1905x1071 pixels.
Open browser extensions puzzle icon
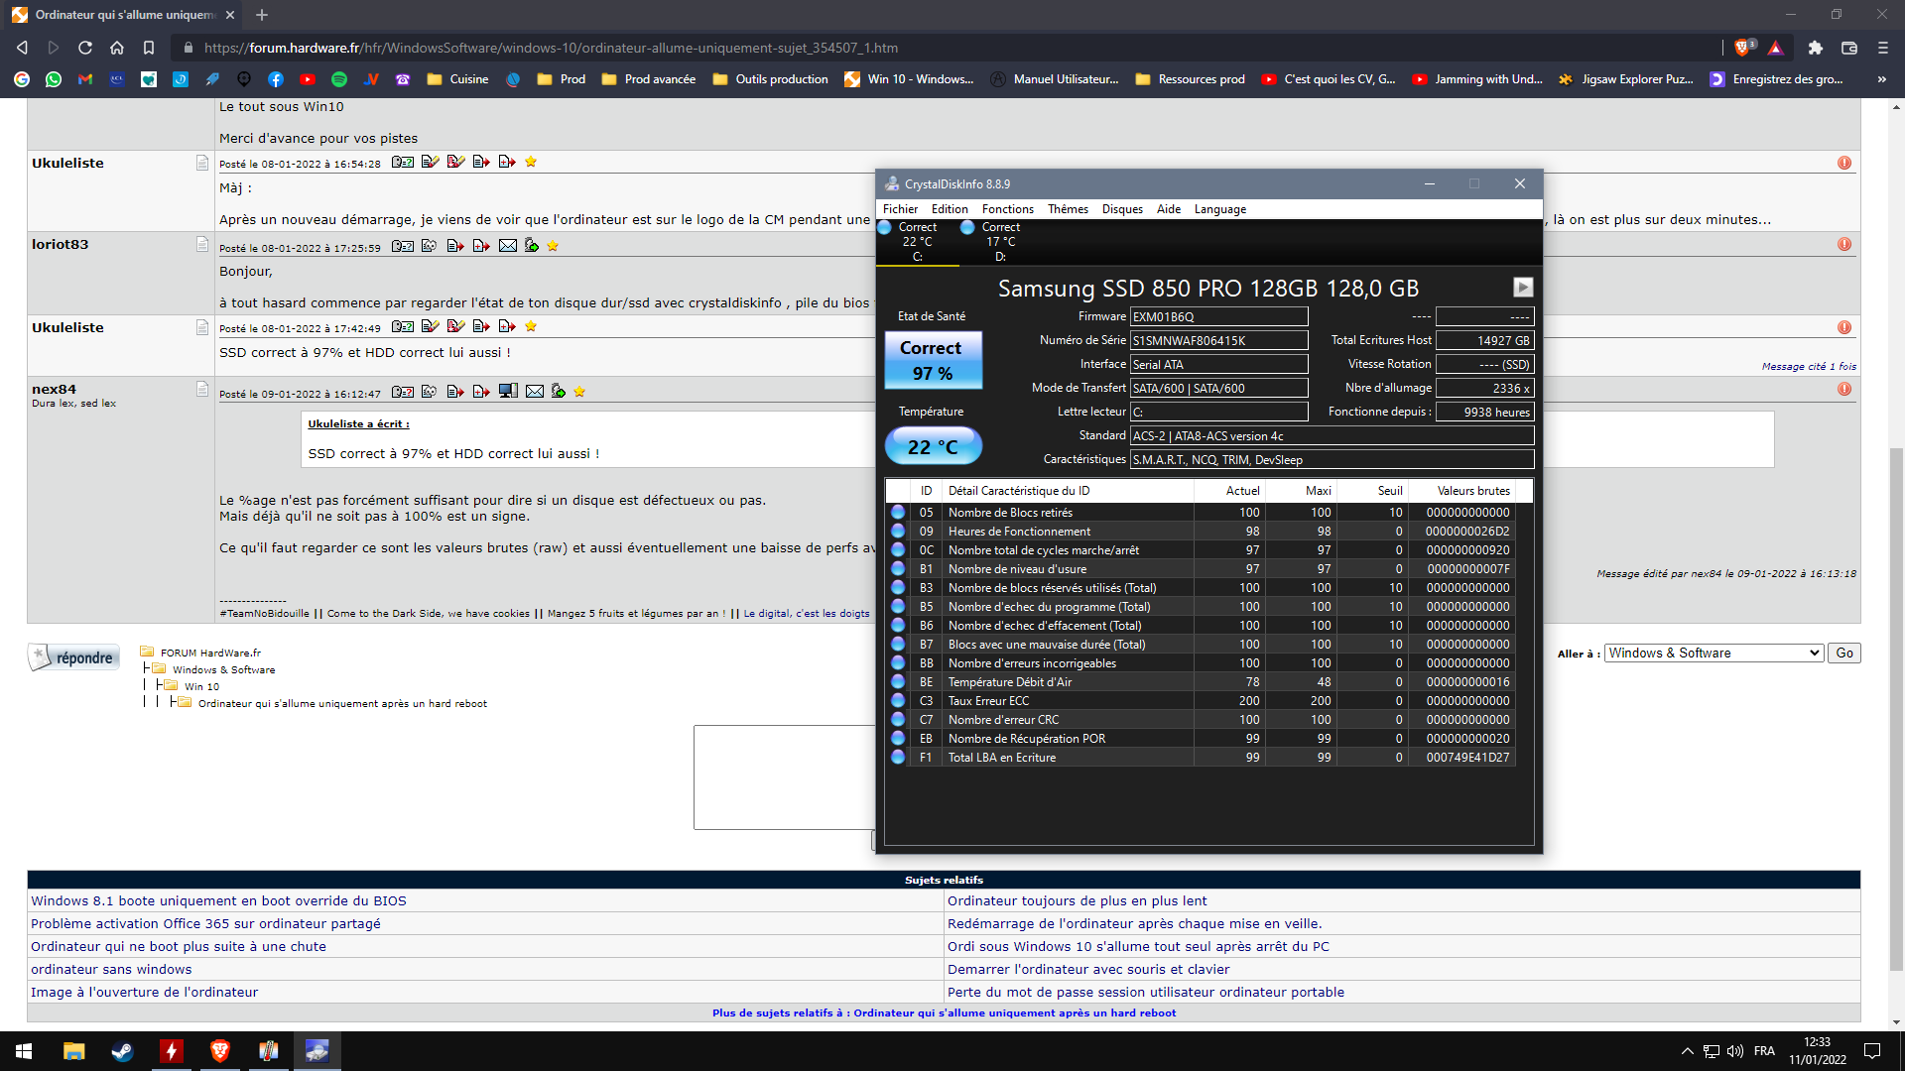click(x=1815, y=48)
